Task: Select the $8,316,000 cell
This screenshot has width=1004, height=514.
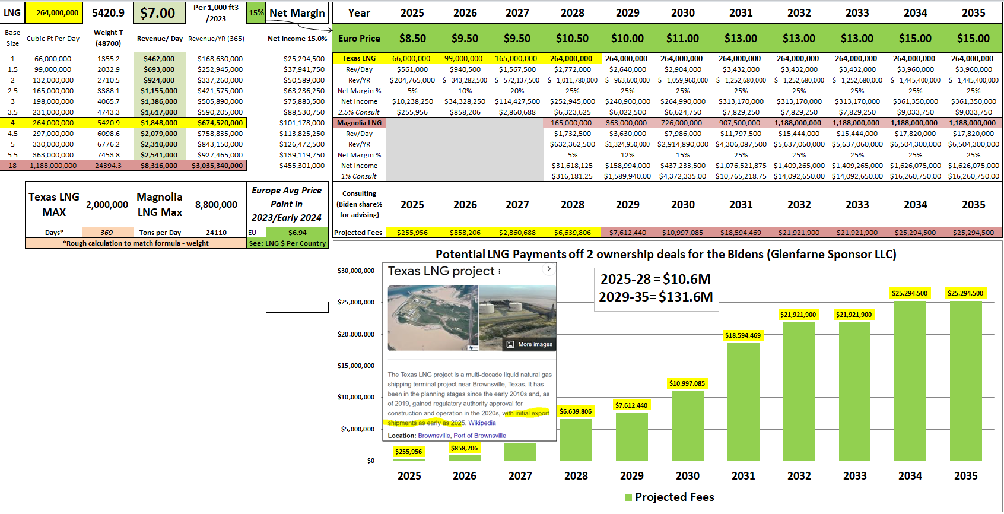Action: pyautogui.click(x=160, y=166)
